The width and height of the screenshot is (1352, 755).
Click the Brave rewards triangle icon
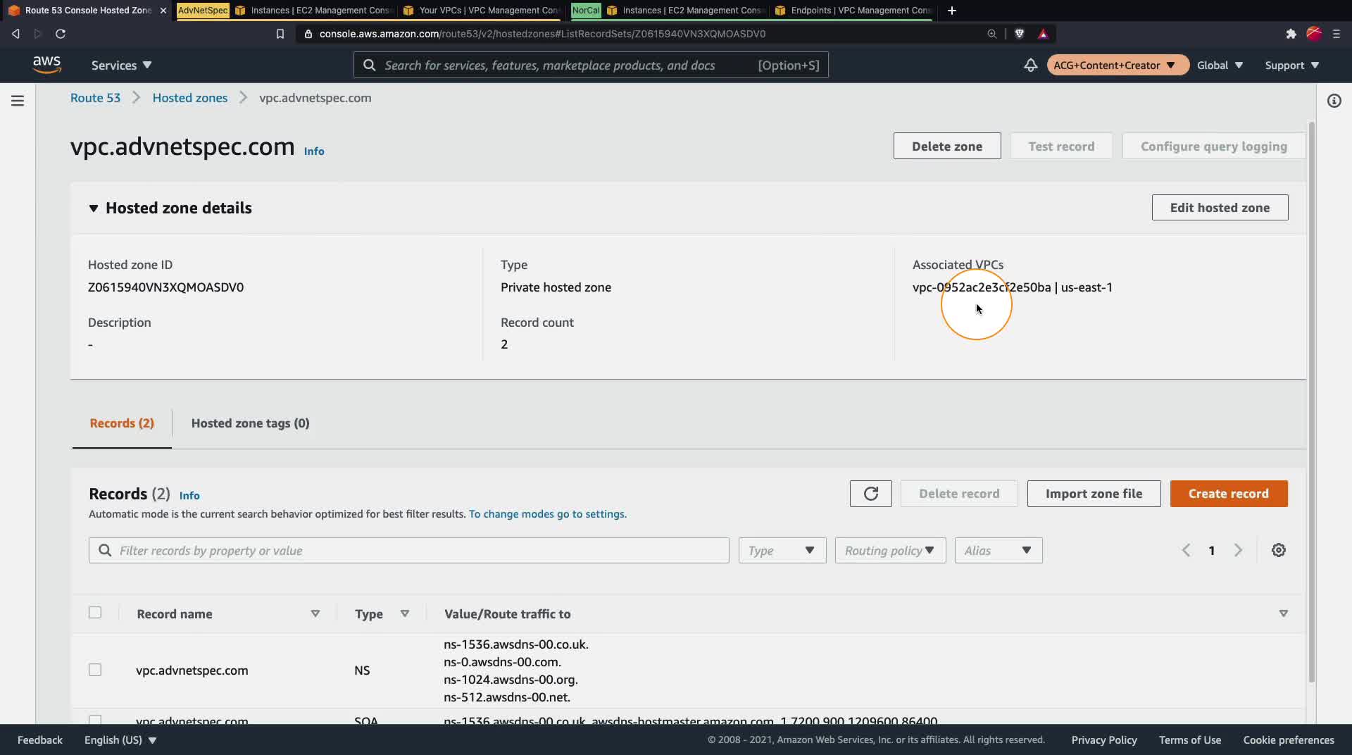tap(1043, 34)
